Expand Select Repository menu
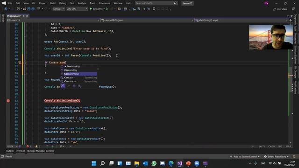The image size is (299, 168). pos(276,157)
